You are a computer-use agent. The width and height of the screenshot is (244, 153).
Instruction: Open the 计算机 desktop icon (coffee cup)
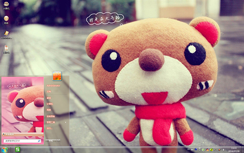(x=6, y=6)
